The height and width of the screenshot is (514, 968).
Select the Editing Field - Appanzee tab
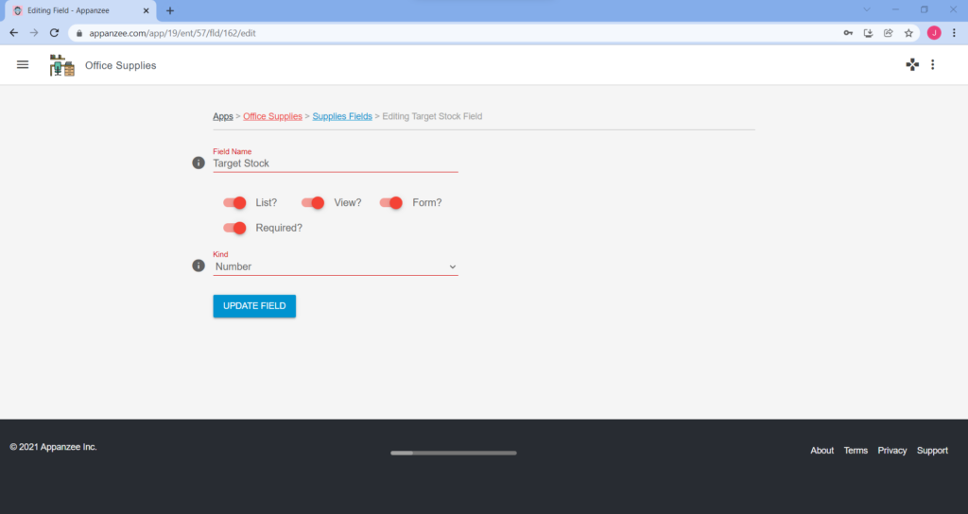[80, 10]
